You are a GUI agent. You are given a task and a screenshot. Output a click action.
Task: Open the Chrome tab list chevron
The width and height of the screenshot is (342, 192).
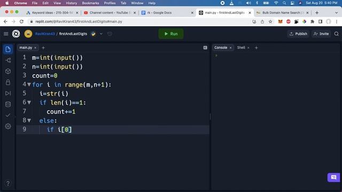[x=336, y=13]
